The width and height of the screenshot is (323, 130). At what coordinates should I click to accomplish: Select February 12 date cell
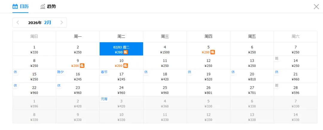pyautogui.click(x=208, y=62)
